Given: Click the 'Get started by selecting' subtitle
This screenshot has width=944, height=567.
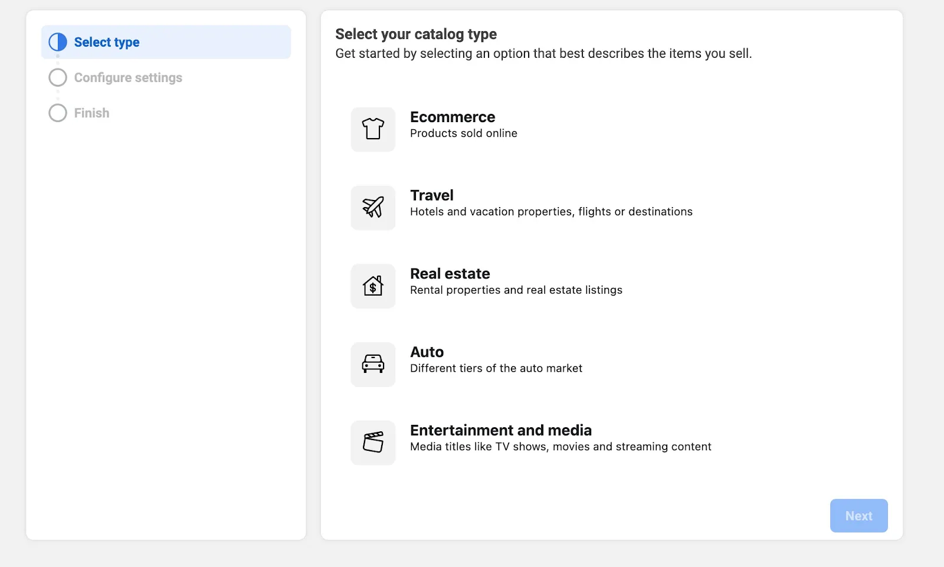Looking at the screenshot, I should (543, 54).
